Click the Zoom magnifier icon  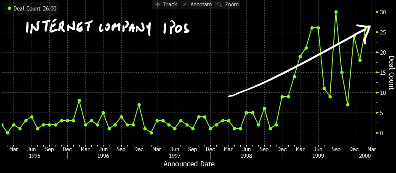219,5
